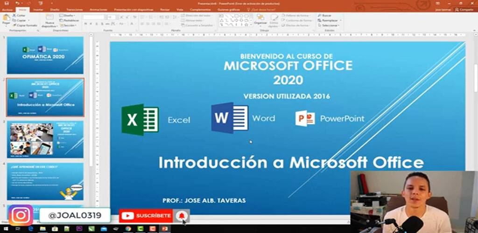Open Presentación con diapositivas tab

(134, 10)
